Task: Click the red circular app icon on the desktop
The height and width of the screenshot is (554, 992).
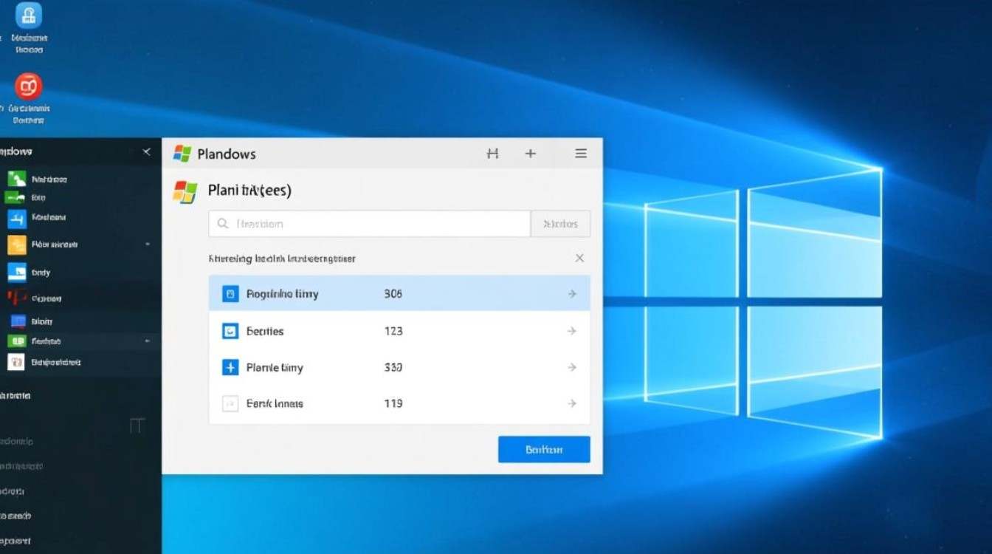Action: coord(28,86)
